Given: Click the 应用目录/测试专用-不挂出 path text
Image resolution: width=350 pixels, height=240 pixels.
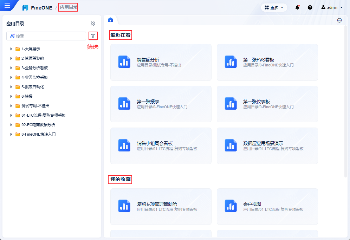Looking at the screenshot, I should click(159, 65).
